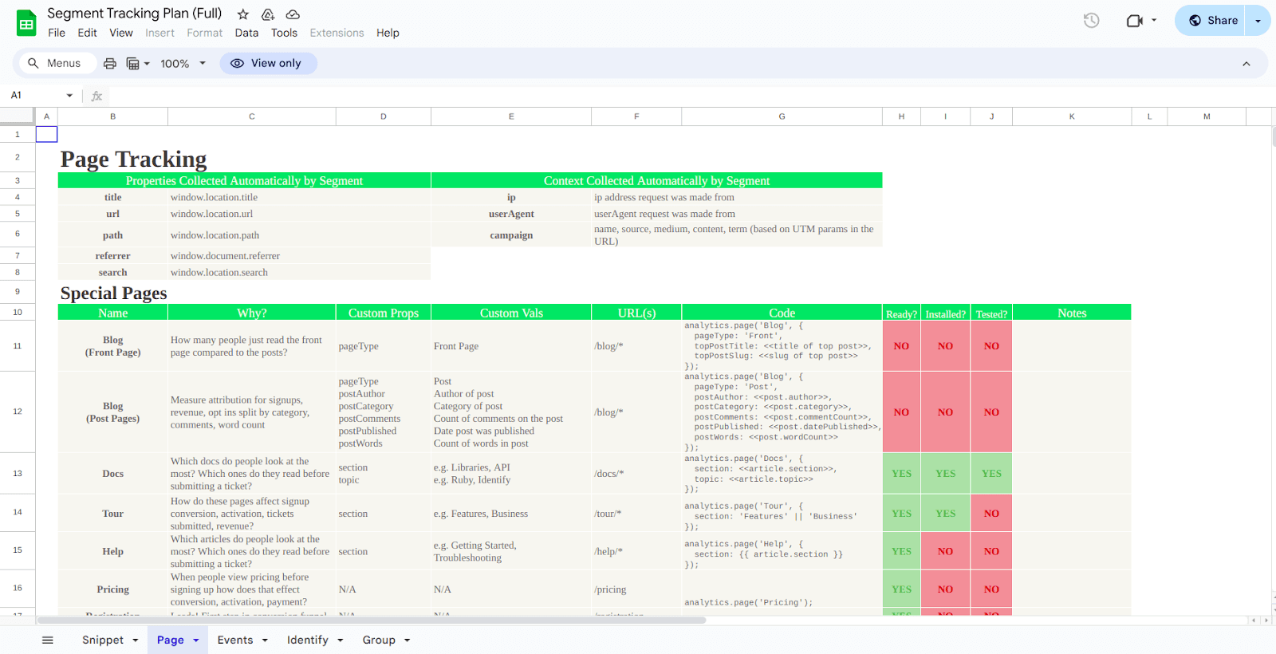This screenshot has height=654, width=1276.
Task: Select row 12 header
Action: pos(18,412)
